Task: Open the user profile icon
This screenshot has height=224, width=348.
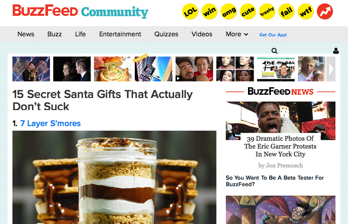Action: point(336,51)
